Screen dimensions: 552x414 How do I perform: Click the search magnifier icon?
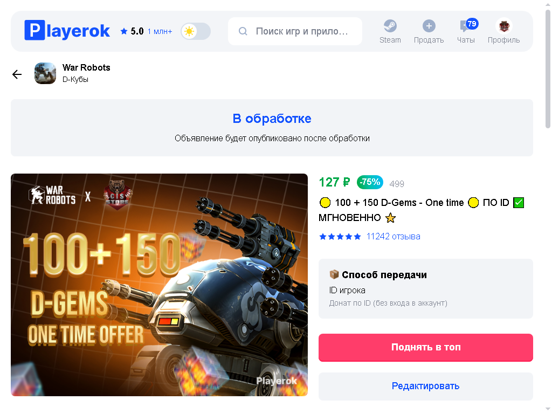pos(243,31)
